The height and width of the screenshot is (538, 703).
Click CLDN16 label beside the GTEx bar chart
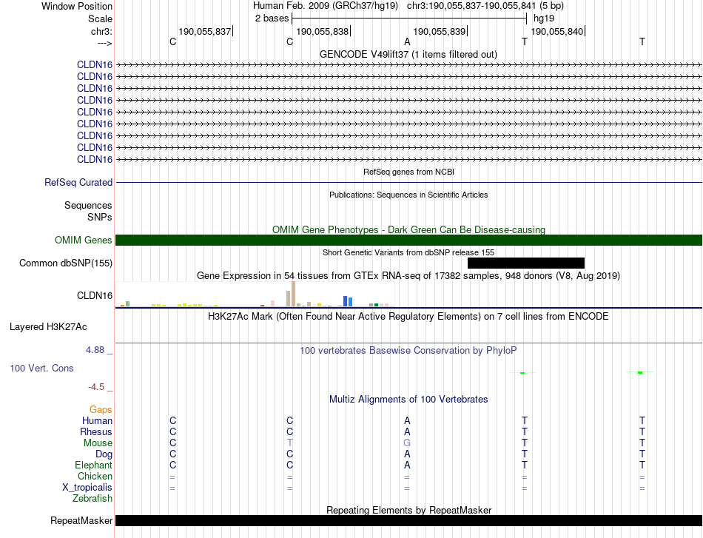(95, 295)
